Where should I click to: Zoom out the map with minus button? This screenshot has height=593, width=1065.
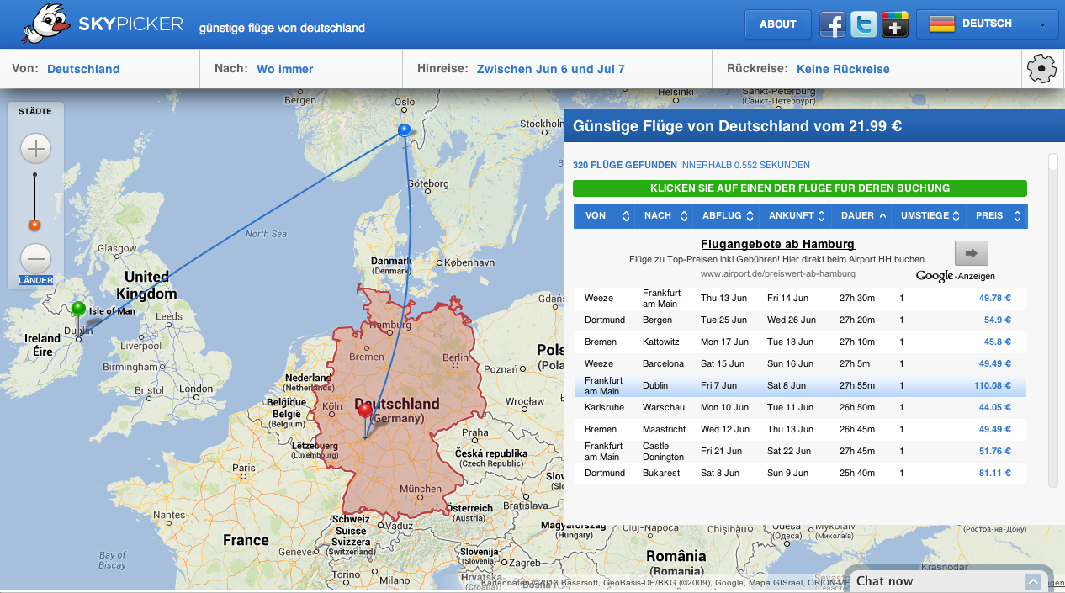pyautogui.click(x=35, y=257)
